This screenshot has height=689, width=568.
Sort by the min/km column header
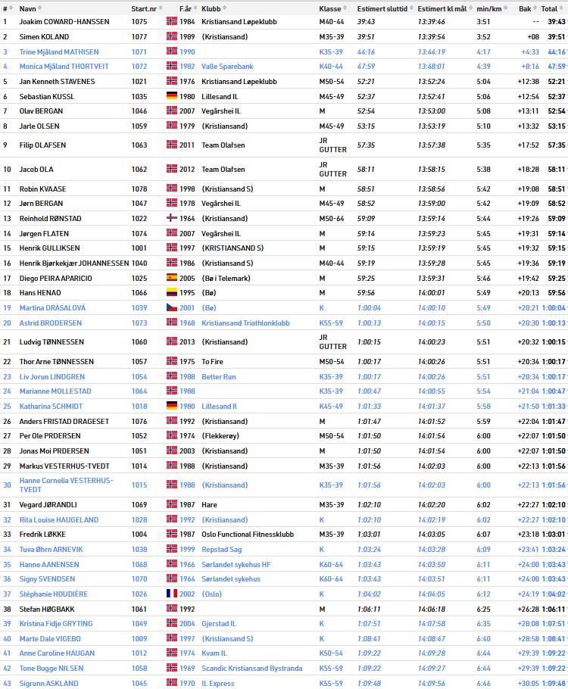488,8
